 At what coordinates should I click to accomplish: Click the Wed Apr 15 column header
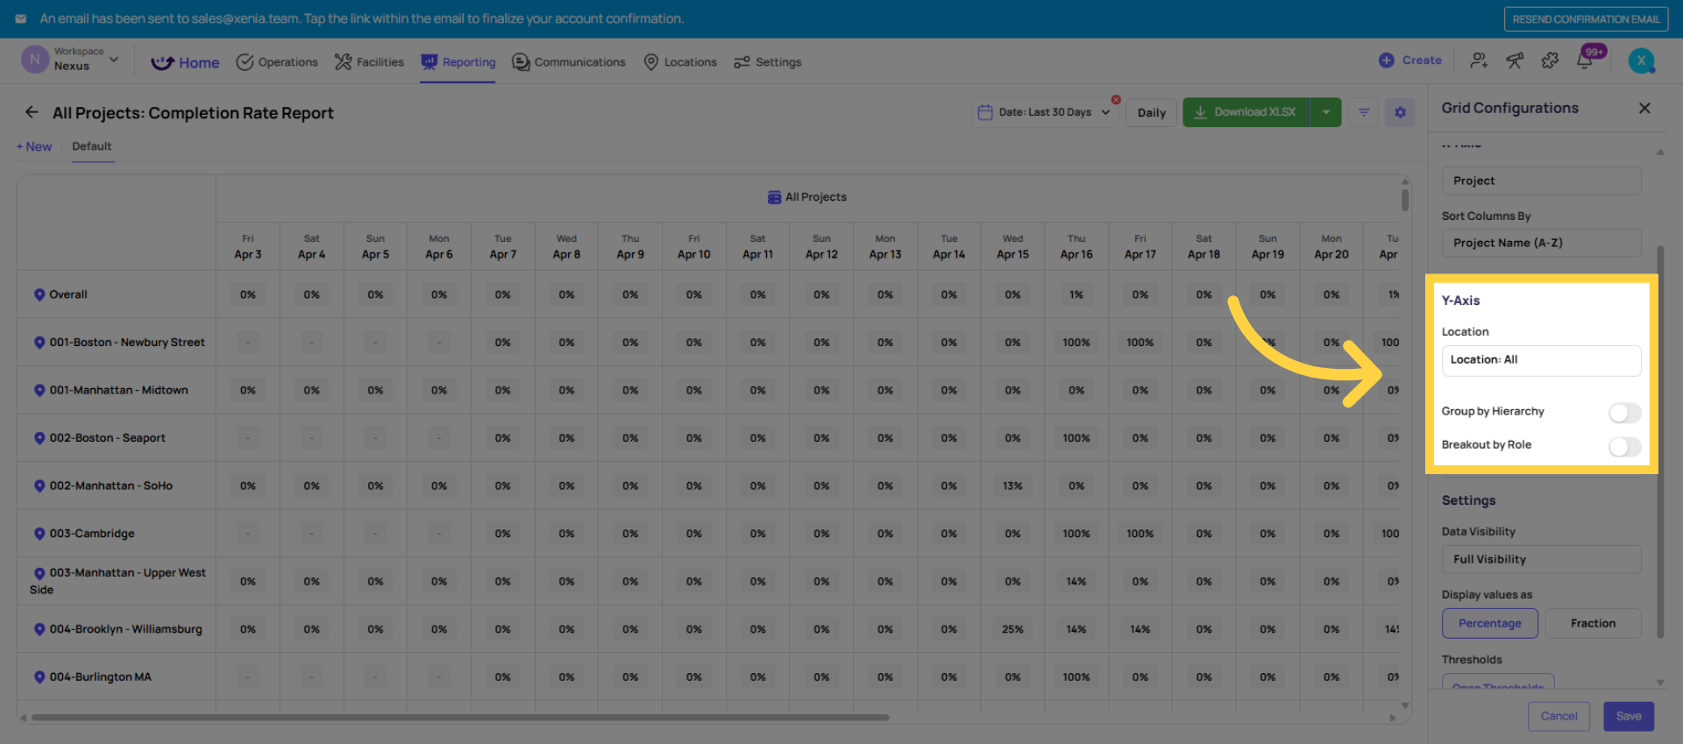pos(1012,246)
